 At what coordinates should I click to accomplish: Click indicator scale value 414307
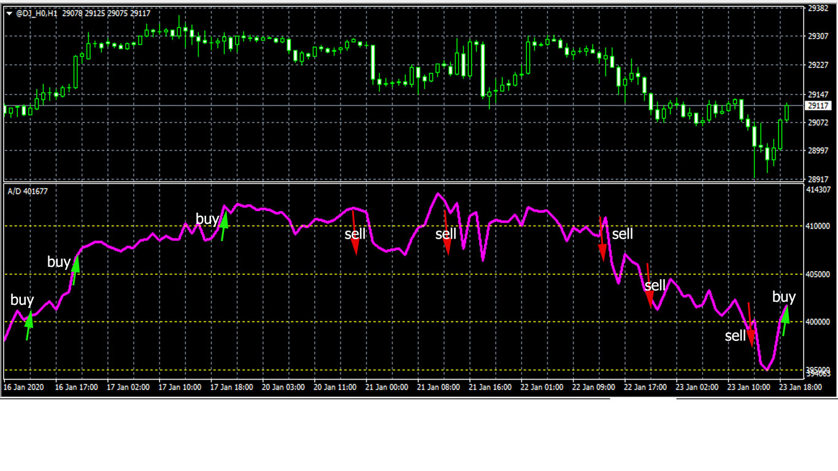[x=819, y=190]
